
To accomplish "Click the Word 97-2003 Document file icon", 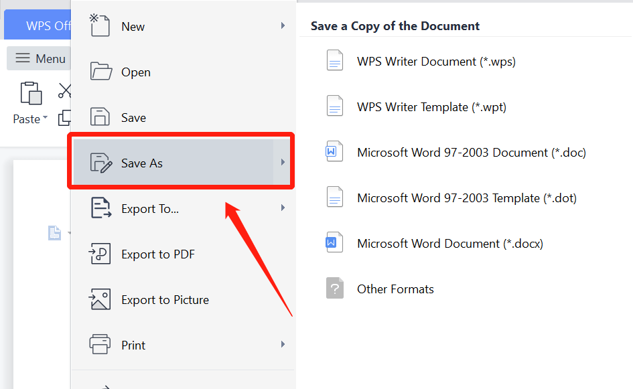I will point(334,151).
